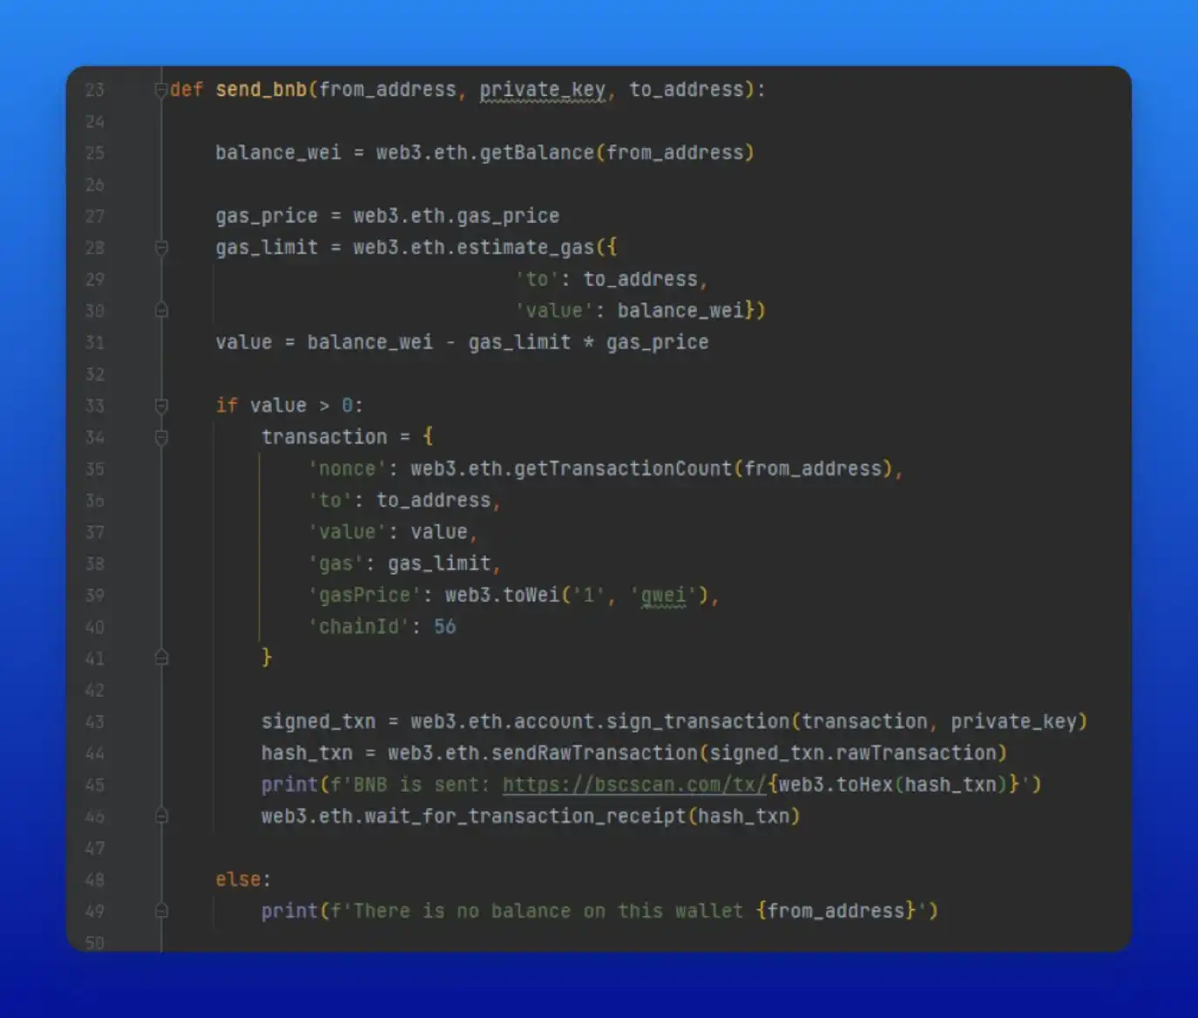Click line number 40 in the gutter
The width and height of the screenshot is (1198, 1018).
click(x=95, y=628)
